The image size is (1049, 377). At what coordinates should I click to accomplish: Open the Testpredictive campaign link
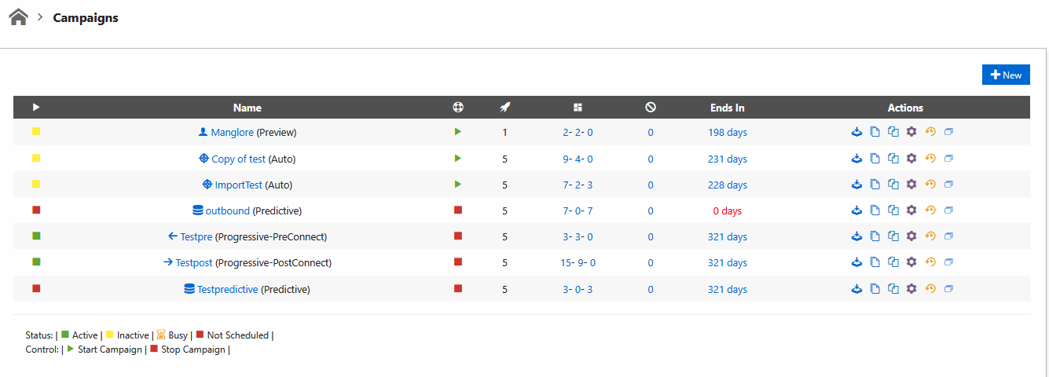click(227, 289)
